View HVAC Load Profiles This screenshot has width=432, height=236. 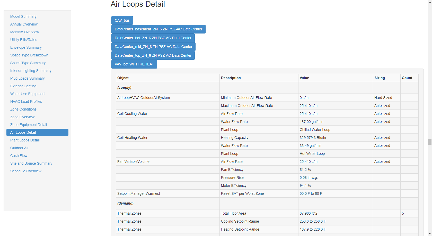(26, 102)
